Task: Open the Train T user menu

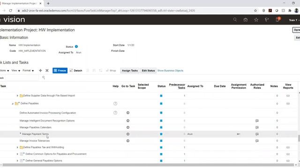Action: tap(294, 20)
